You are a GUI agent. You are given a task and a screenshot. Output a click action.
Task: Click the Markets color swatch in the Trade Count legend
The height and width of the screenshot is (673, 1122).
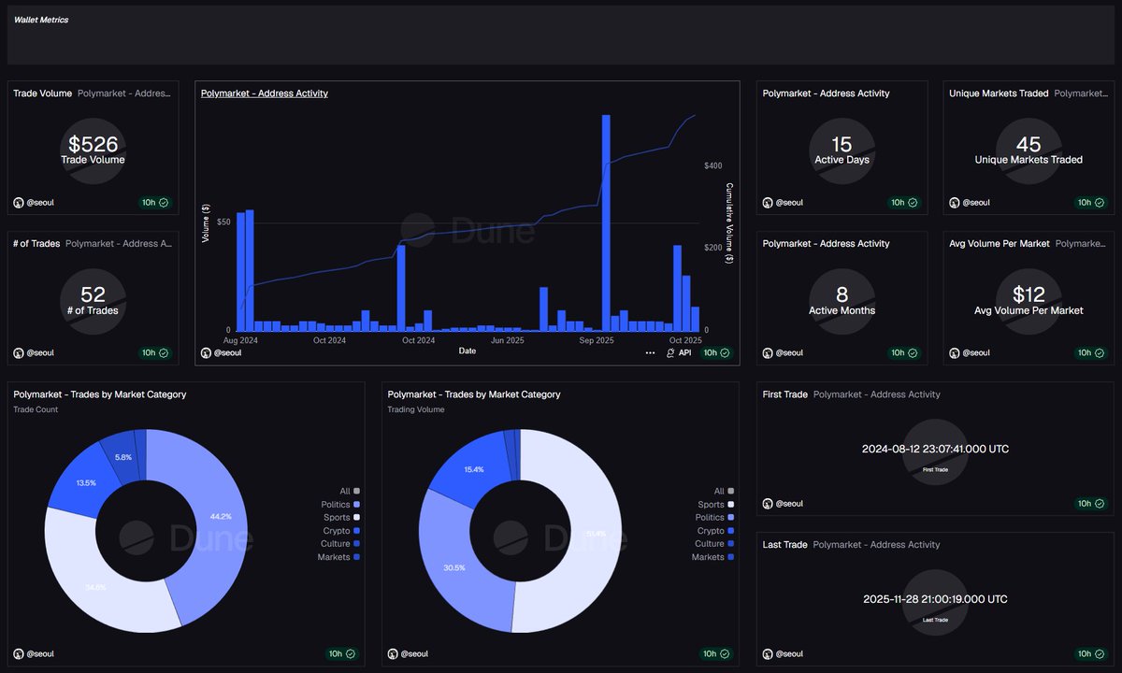tap(357, 557)
